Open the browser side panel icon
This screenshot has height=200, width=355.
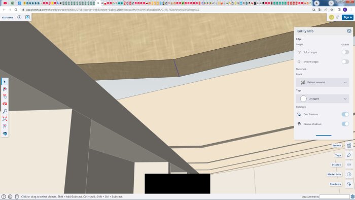[x=339, y=10]
